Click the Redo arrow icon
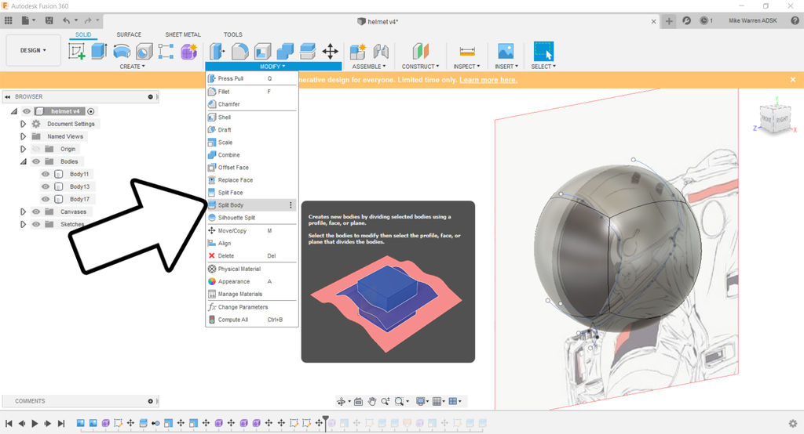This screenshot has width=804, height=434. 88,20
